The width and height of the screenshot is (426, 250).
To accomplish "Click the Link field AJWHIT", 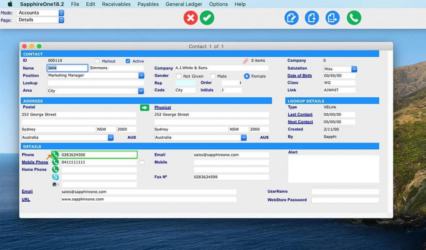I will point(339,90).
